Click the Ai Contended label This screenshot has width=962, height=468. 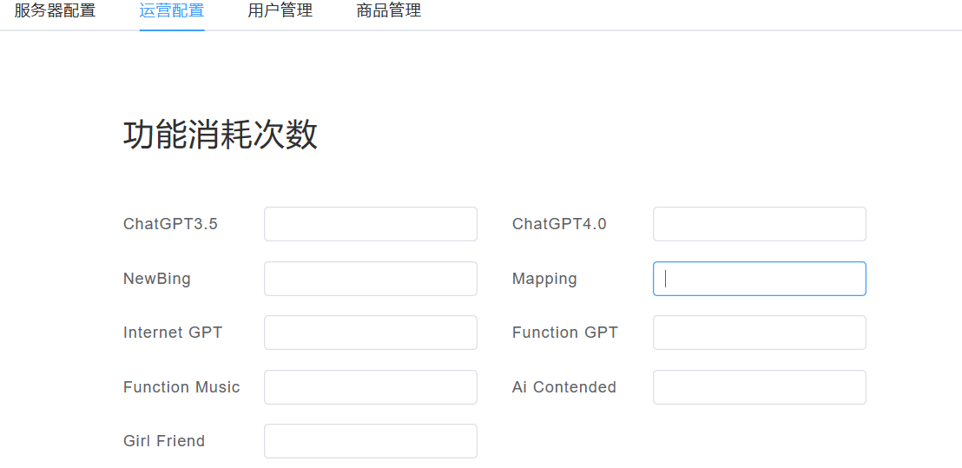564,387
